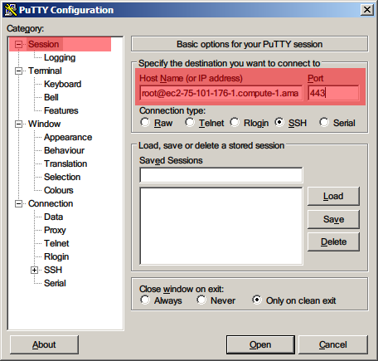Expand the SSH tree node
This screenshot has width=378, height=361.
click(34, 271)
